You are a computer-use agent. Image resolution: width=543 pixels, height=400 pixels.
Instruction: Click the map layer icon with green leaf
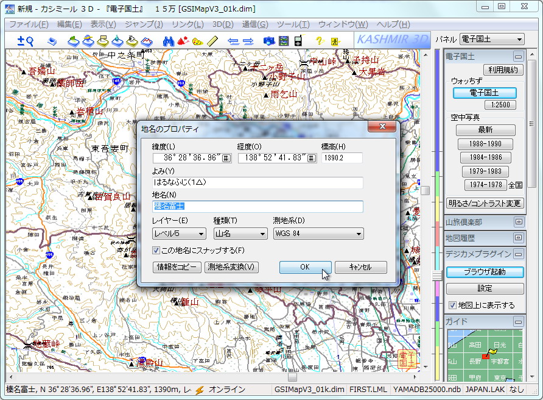click(x=73, y=41)
